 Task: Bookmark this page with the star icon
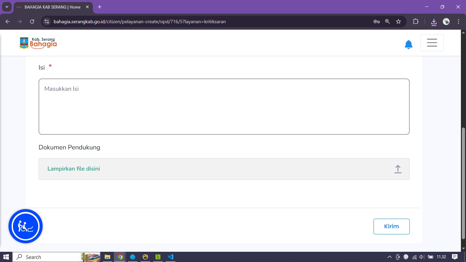point(398,21)
